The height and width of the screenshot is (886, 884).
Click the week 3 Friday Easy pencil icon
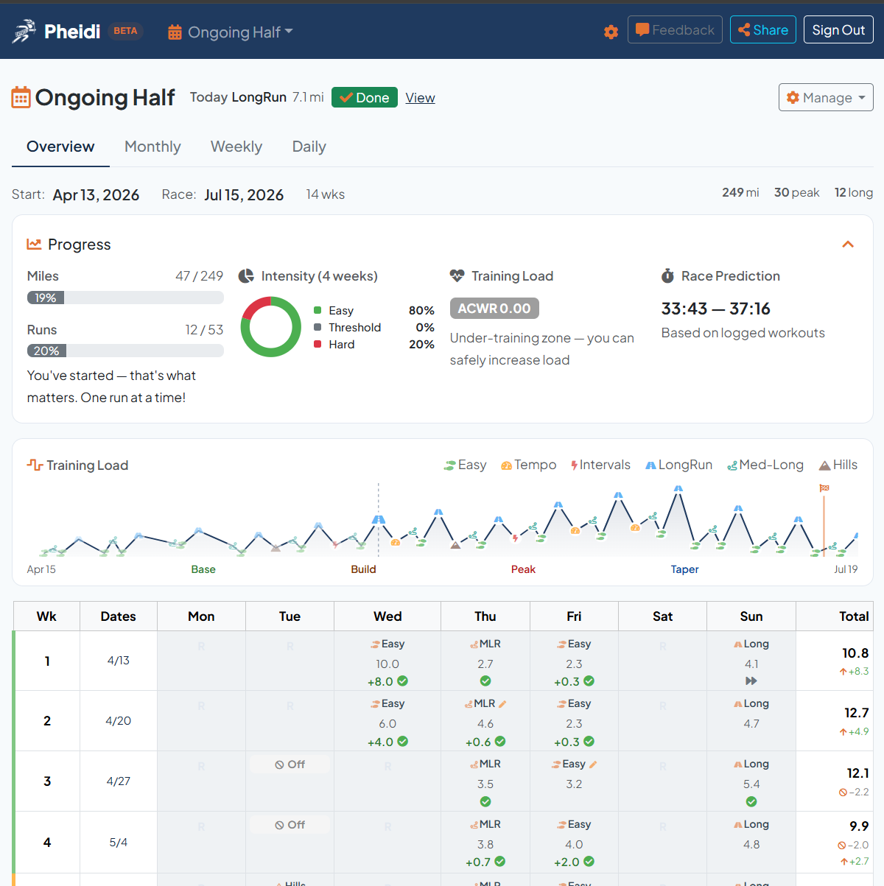593,764
